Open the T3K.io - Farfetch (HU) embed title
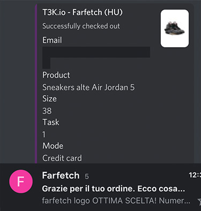 [x=83, y=12]
